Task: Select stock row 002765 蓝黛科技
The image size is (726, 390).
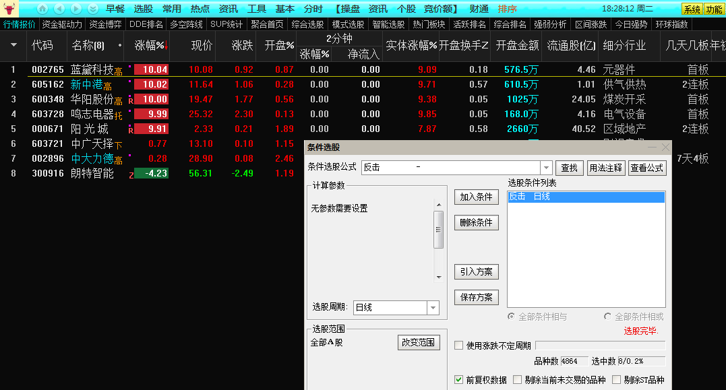Action: pyautogui.click(x=363, y=69)
